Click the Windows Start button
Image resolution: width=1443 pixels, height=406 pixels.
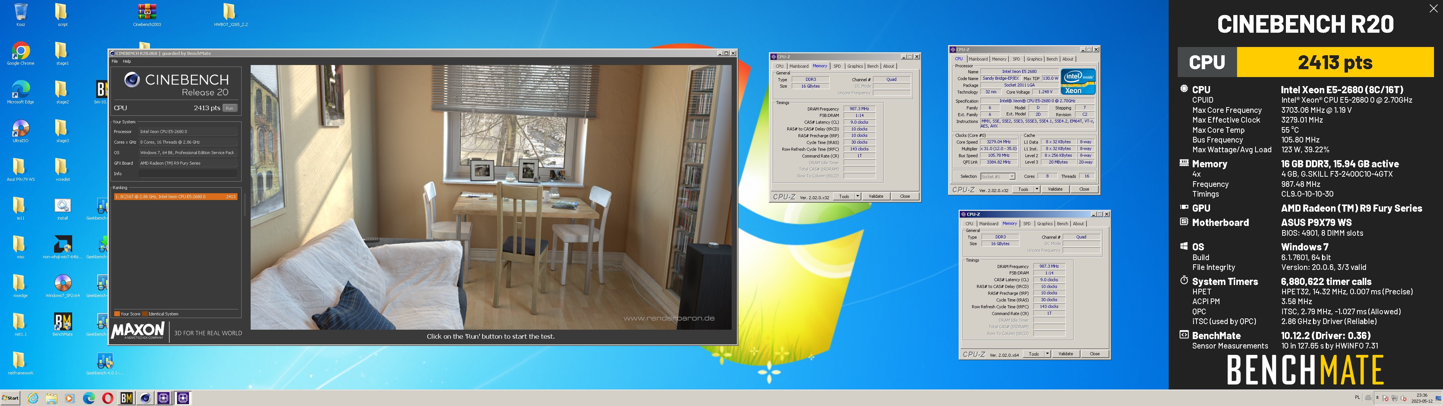click(11, 398)
